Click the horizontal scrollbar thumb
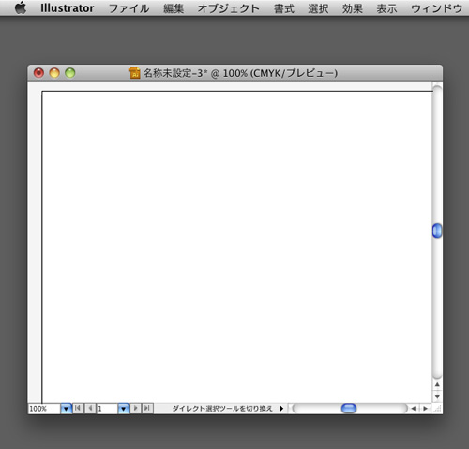The image size is (469, 449). tap(349, 409)
